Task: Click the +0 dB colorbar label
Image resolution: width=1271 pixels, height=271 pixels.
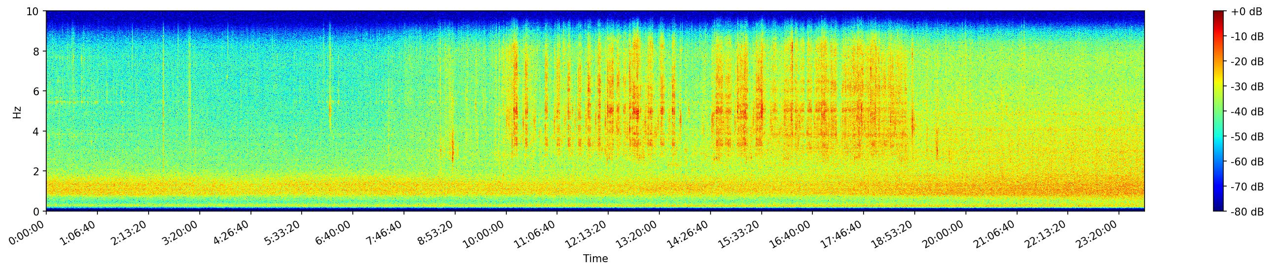Action: pos(1246,12)
